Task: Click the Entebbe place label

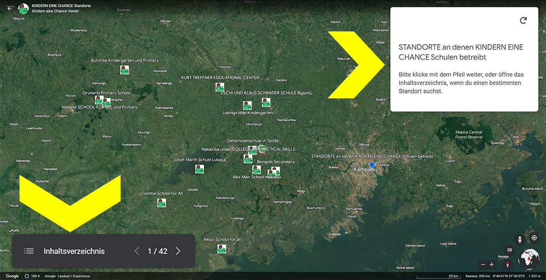Action: (x=334, y=234)
